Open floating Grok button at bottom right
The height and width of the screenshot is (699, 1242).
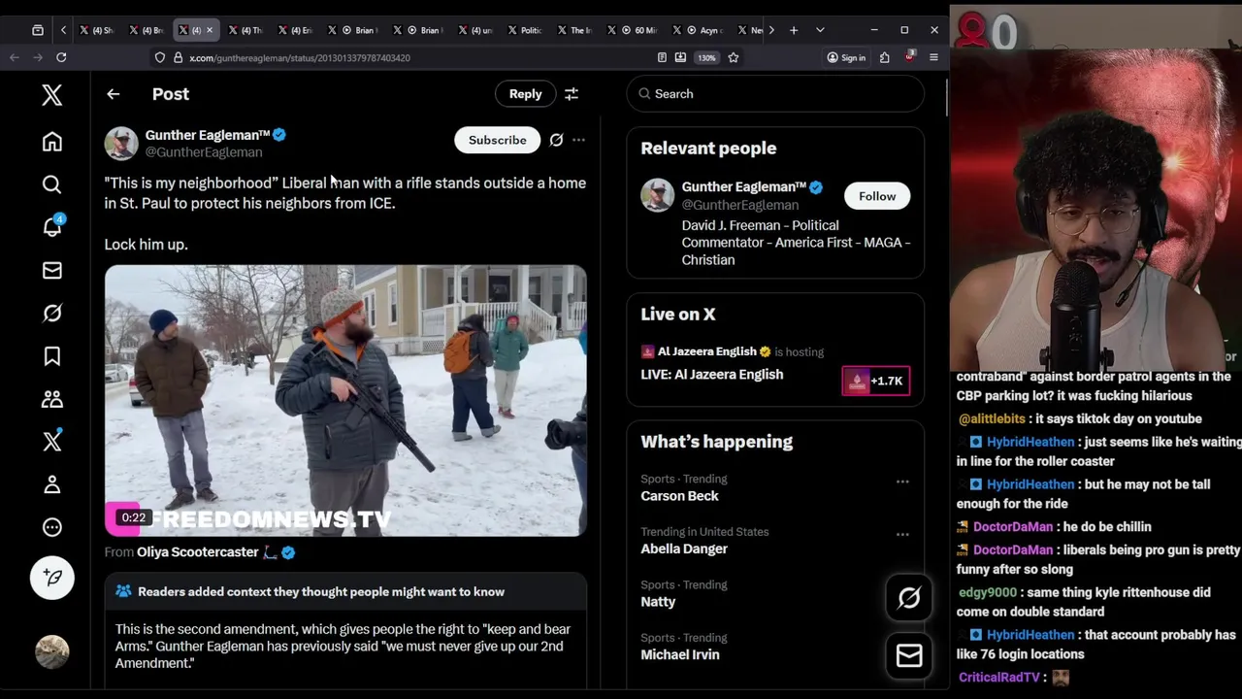point(909,598)
